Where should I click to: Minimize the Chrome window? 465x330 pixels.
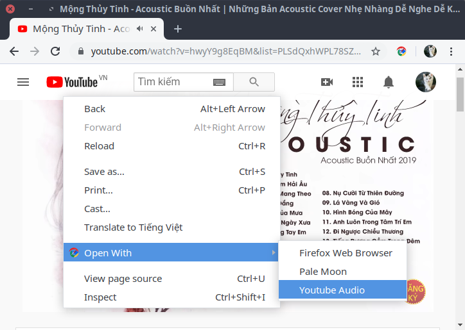point(31,9)
